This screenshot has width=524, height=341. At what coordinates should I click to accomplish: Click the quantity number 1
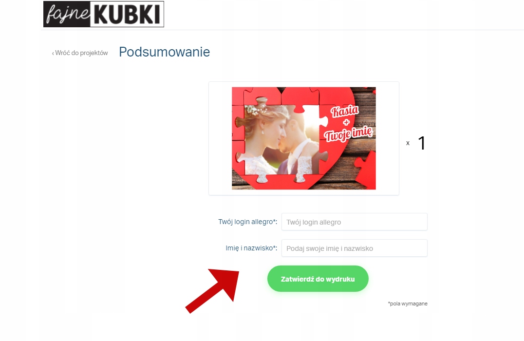pyautogui.click(x=422, y=143)
